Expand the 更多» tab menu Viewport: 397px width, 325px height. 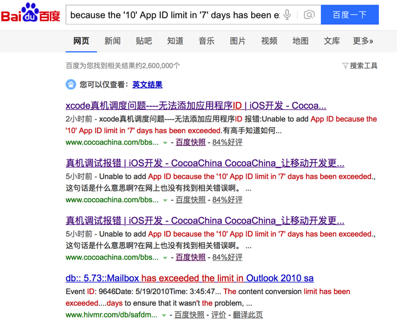pos(363,41)
